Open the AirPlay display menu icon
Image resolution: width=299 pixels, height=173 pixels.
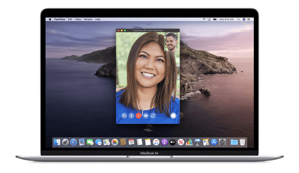coord(209,19)
